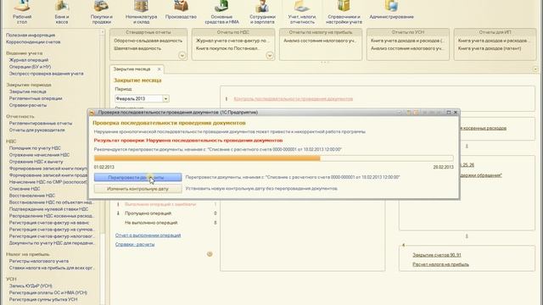Open Книга учета доходов (патент) report

[490, 48]
